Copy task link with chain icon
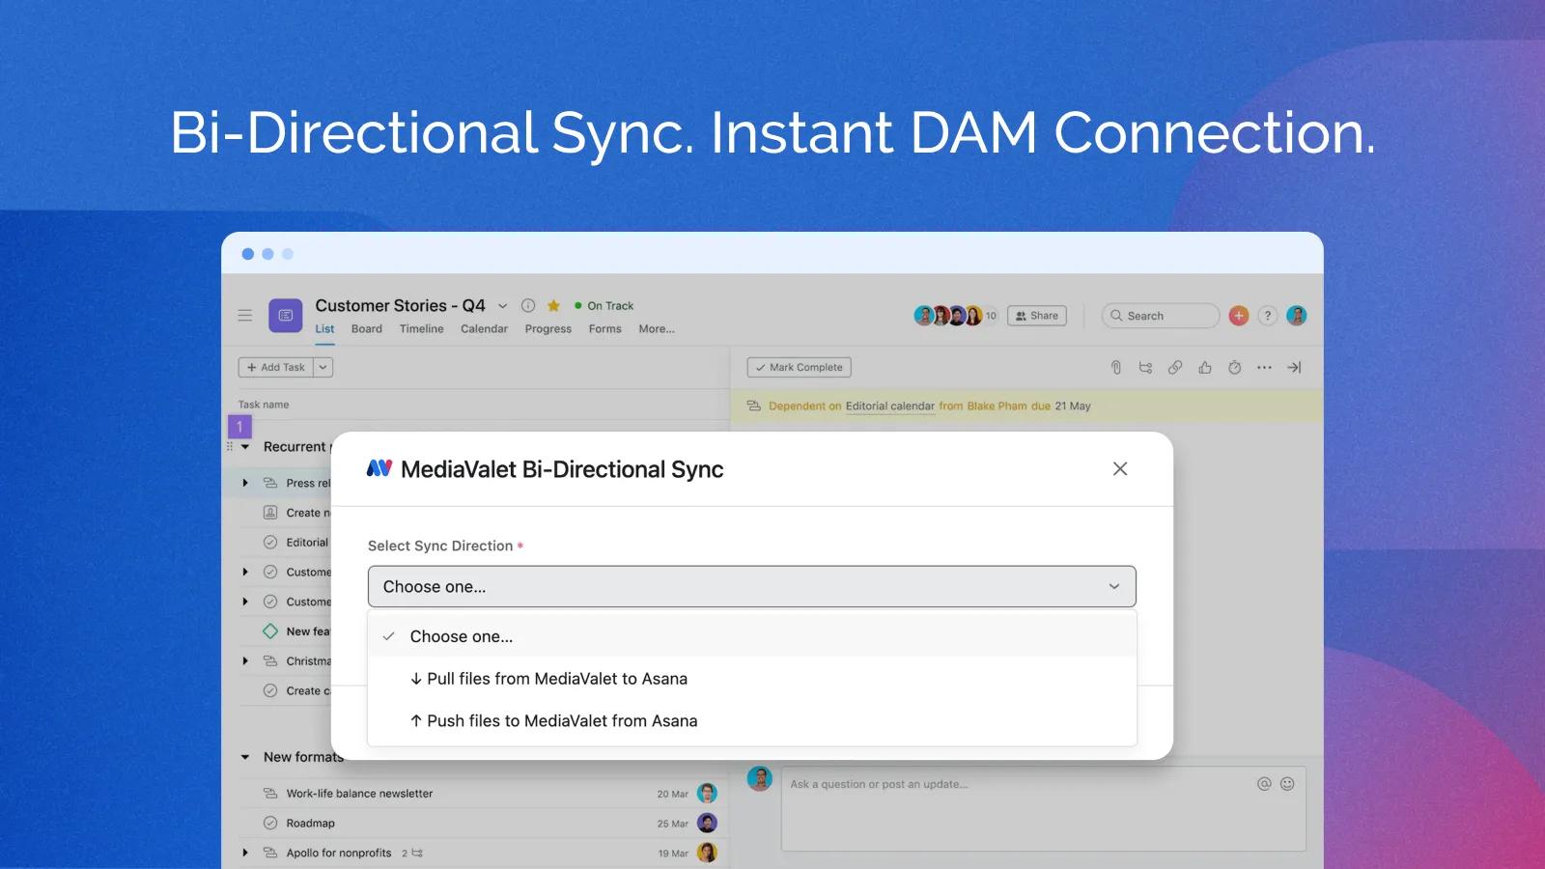This screenshot has height=869, width=1545. pyautogui.click(x=1175, y=367)
